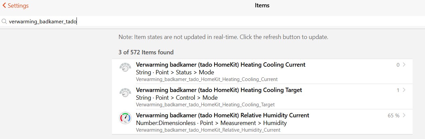Open the Heating Cooling Target item title
This screenshot has height=139, width=425.
(219, 90)
